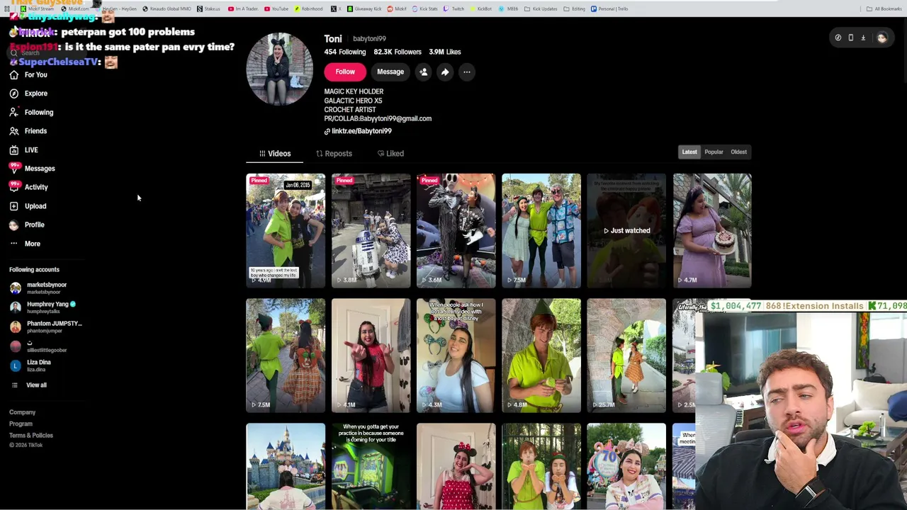The image size is (907, 510).
Task: Go to the Following feed
Action: point(31,112)
